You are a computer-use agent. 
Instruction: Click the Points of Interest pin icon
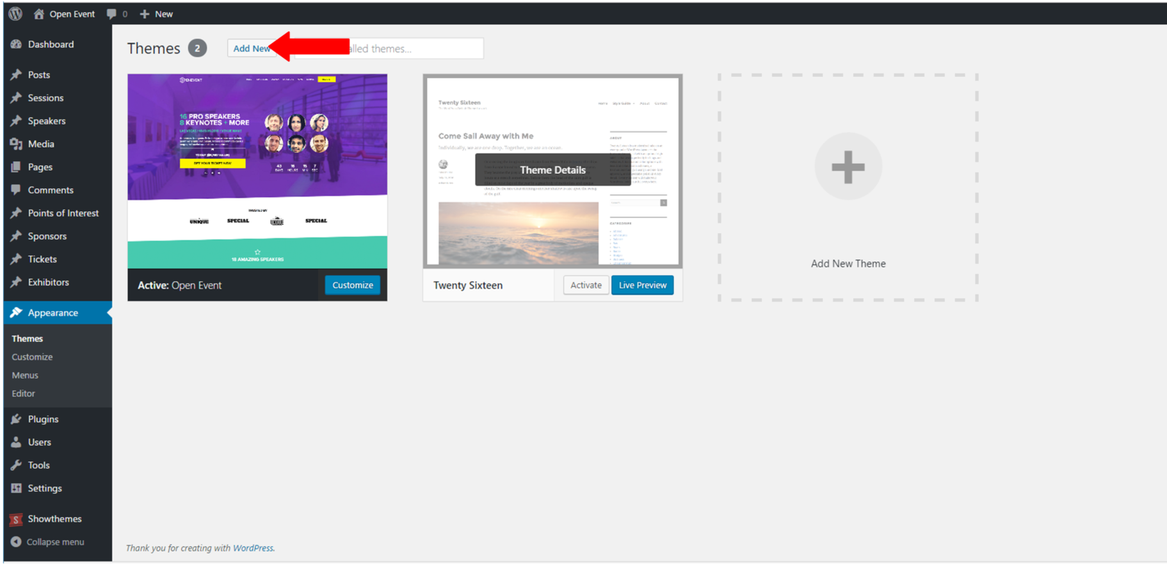coord(17,213)
